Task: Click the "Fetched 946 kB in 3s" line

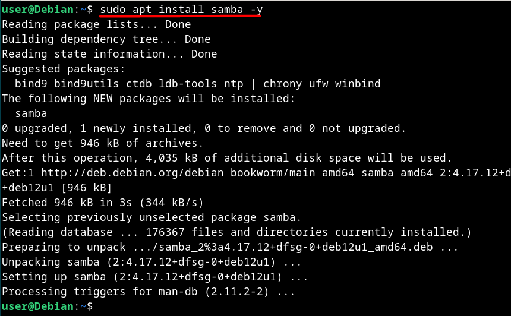Action: [102, 203]
